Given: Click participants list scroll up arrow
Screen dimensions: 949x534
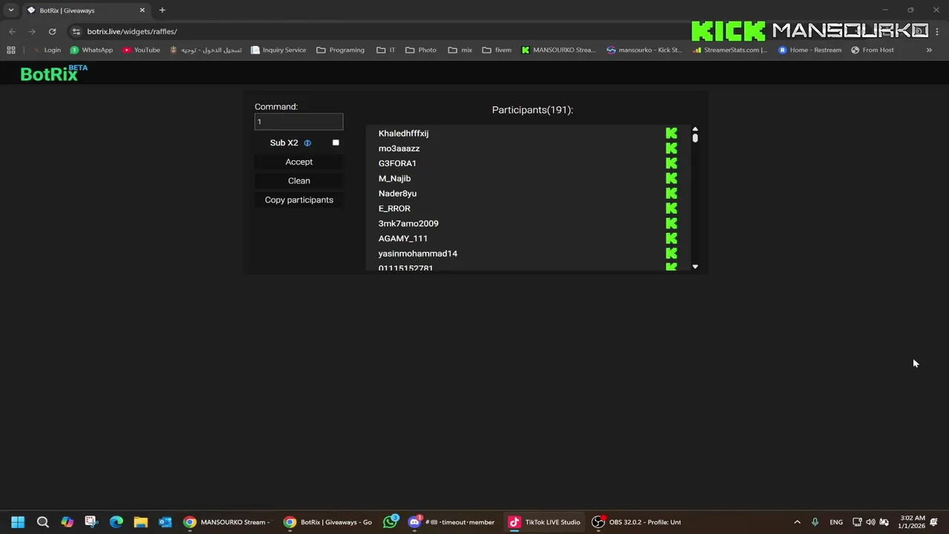Looking at the screenshot, I should point(695,129).
